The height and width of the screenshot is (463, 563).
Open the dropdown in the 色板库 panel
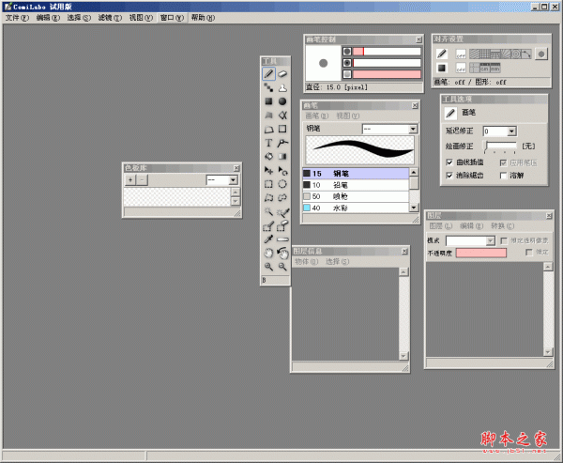pyautogui.click(x=233, y=179)
